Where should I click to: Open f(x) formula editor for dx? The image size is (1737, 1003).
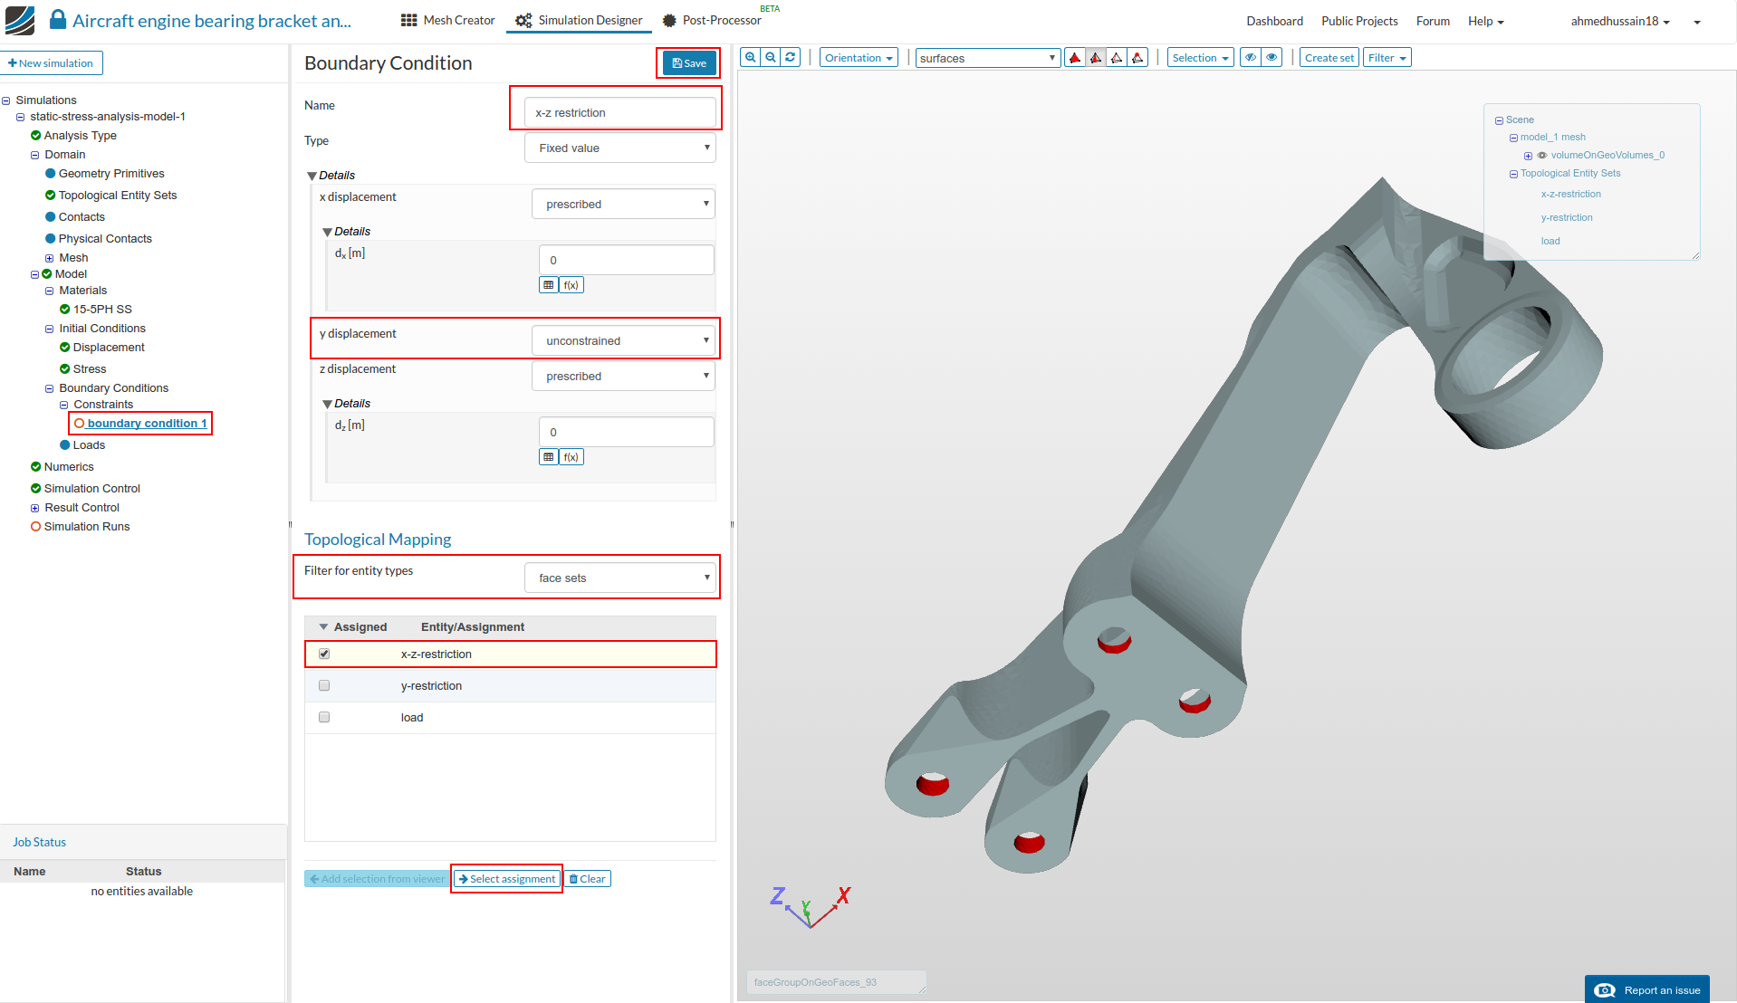coord(571,285)
